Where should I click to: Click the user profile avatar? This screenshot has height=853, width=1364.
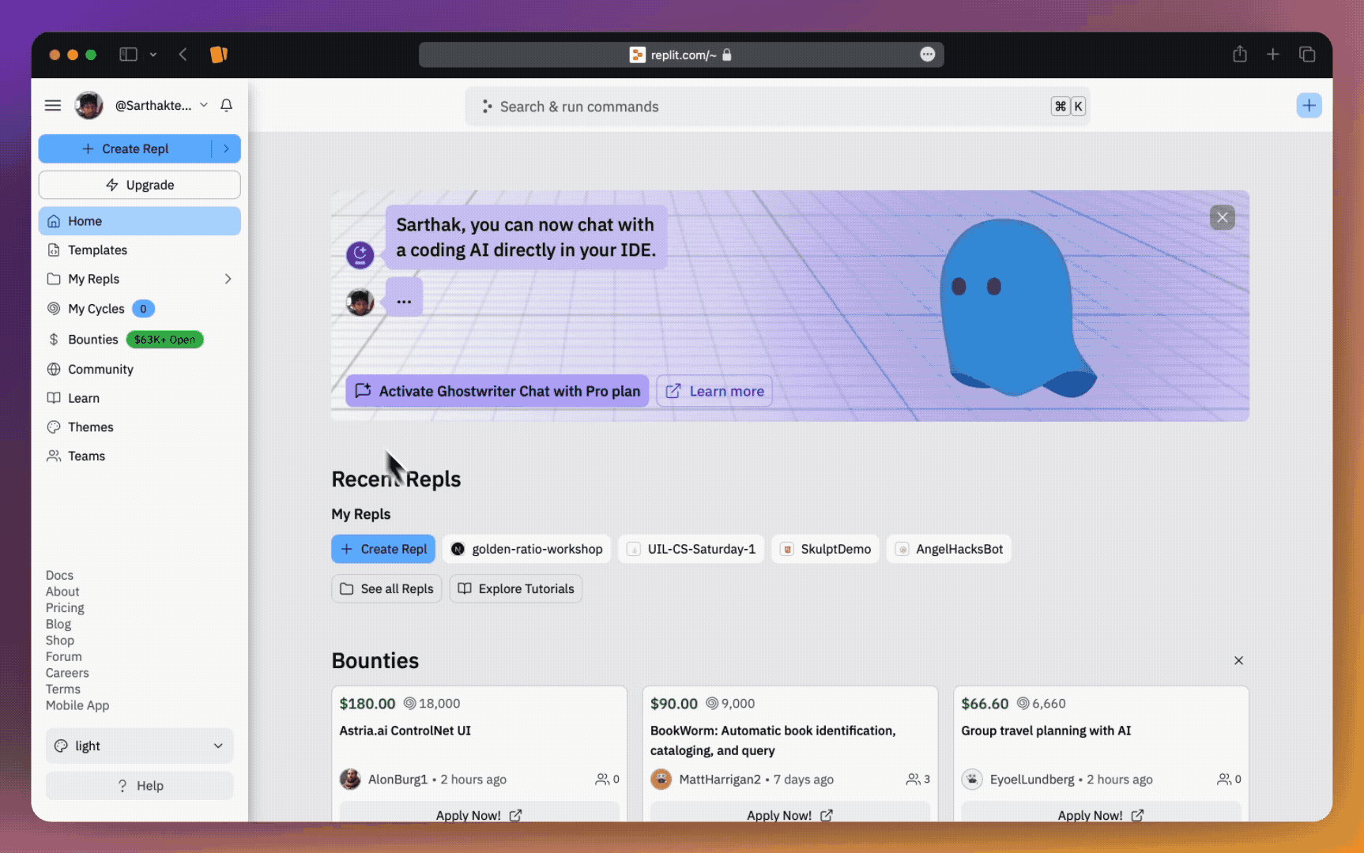coord(89,105)
